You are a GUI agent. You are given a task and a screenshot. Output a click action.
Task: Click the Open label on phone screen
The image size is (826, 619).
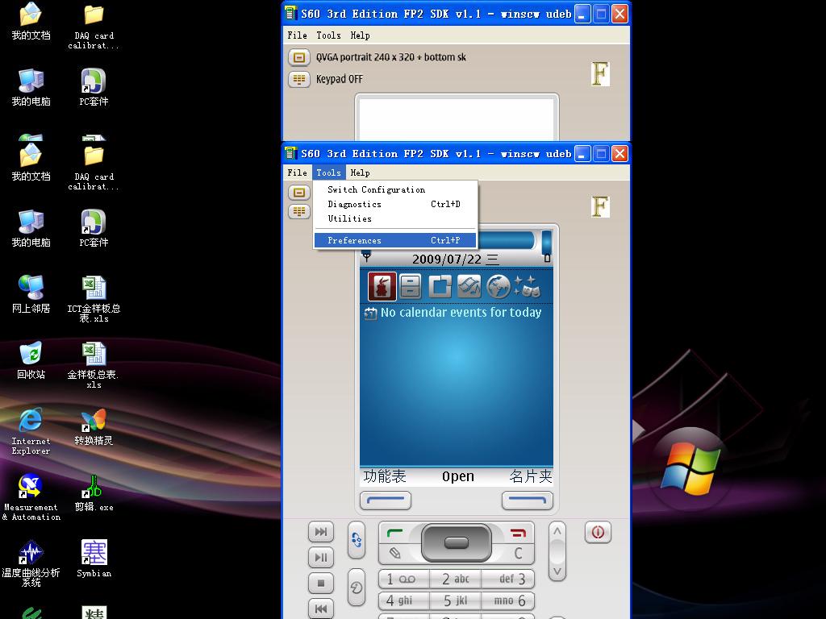click(x=458, y=476)
